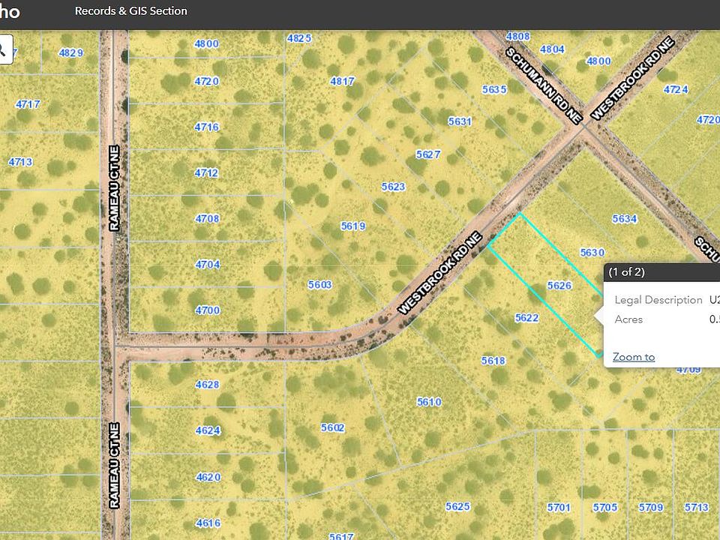
Task: Select parcel labeled 5626
Action: [559, 286]
